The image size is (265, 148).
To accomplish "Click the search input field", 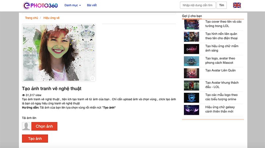I will click(x=198, y=5).
